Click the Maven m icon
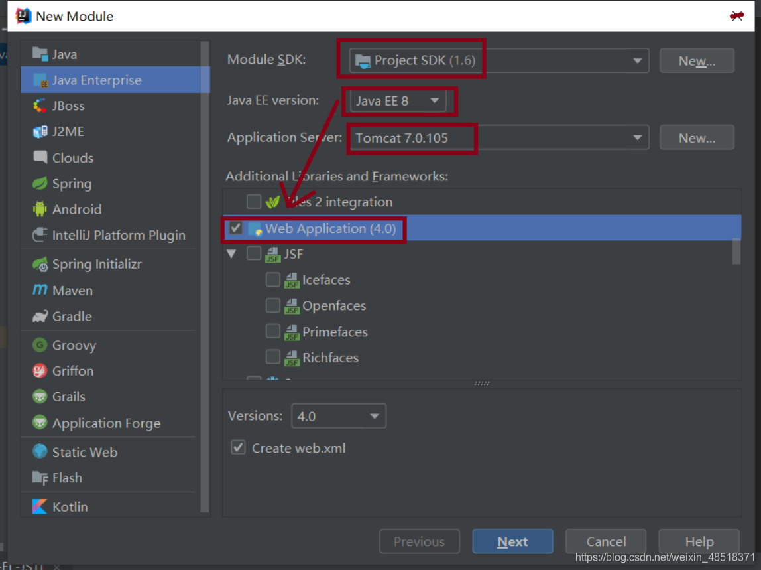 coord(40,290)
